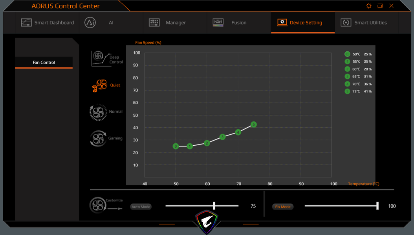Click the Fix Mode value 100
The image size is (414, 235).
pyautogui.click(x=392, y=206)
